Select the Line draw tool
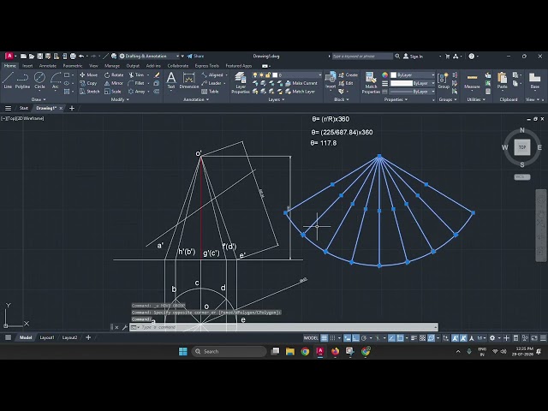The width and height of the screenshot is (548, 411). [x=8, y=80]
